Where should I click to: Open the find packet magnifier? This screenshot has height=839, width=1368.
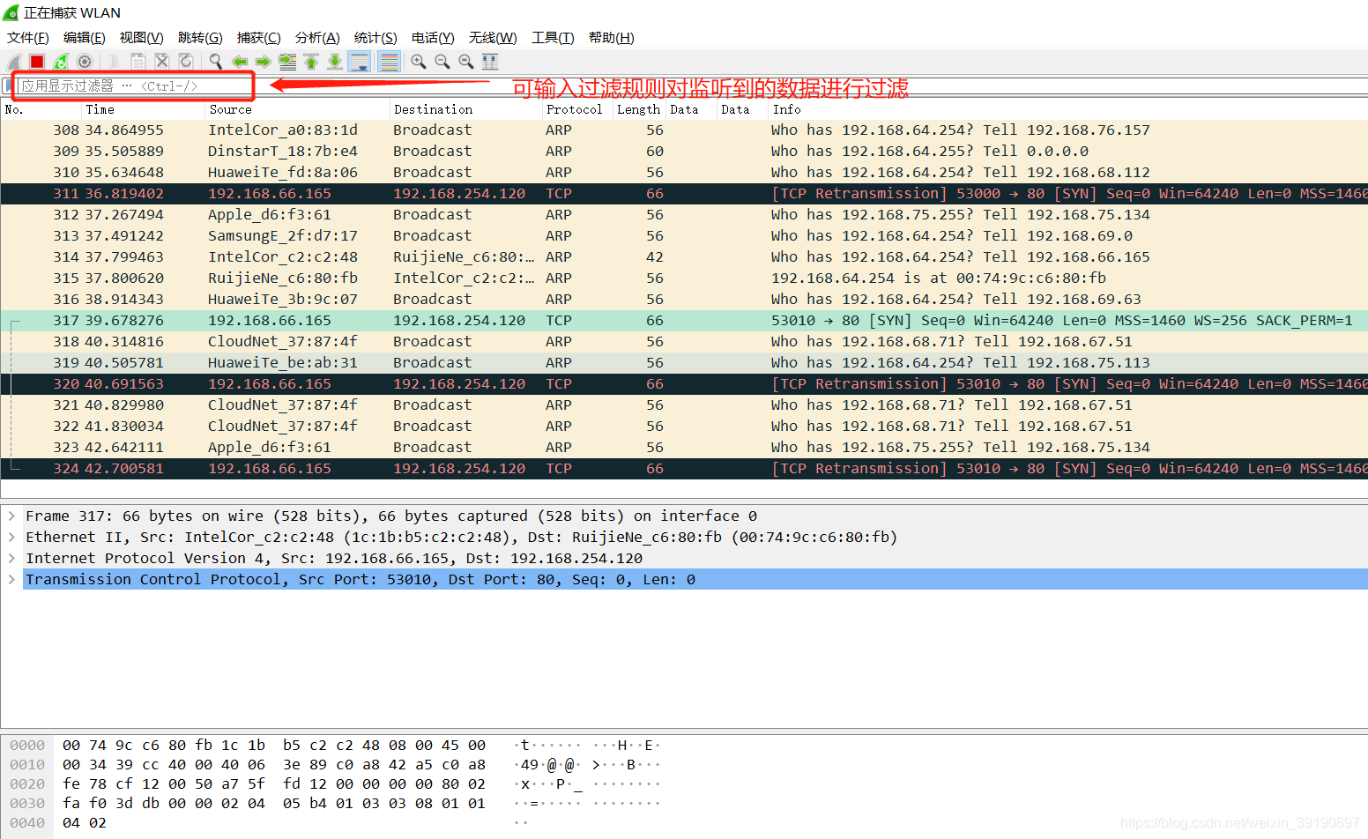tap(216, 62)
